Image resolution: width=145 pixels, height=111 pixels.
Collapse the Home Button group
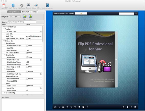pos(5,43)
